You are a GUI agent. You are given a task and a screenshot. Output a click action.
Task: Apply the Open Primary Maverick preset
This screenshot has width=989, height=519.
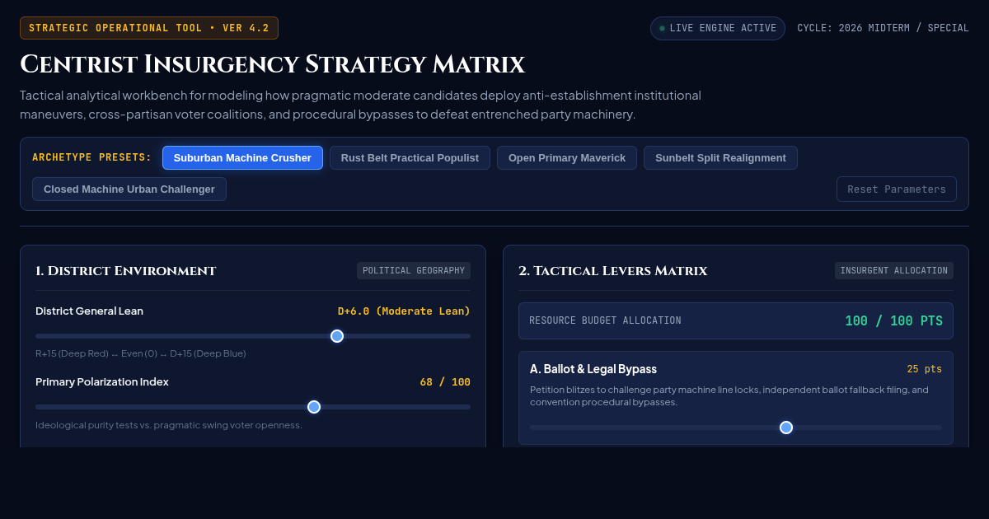(x=567, y=157)
